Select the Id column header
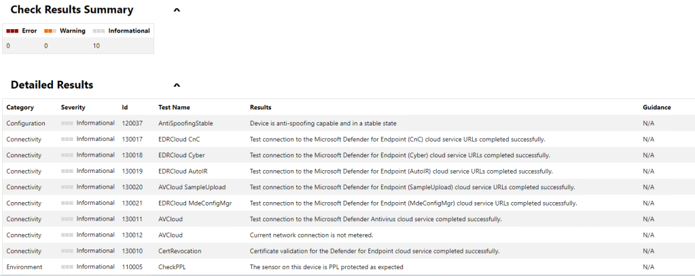The width and height of the screenshot is (695, 276). click(125, 107)
